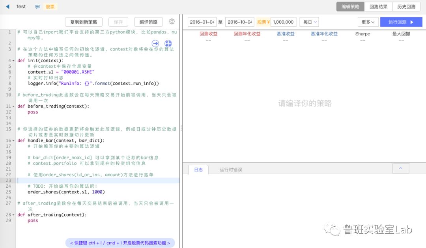Image resolution: width=426 pixels, height=248 pixels.
Task: Click the play icon on 运行回测
Action: (x=412, y=22)
